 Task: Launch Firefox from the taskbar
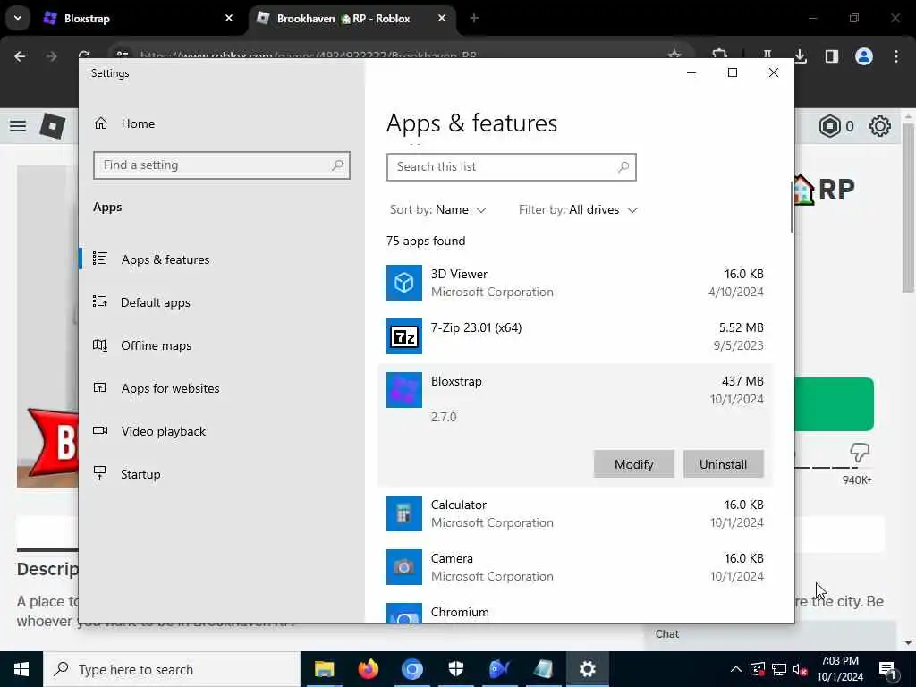pyautogui.click(x=368, y=669)
